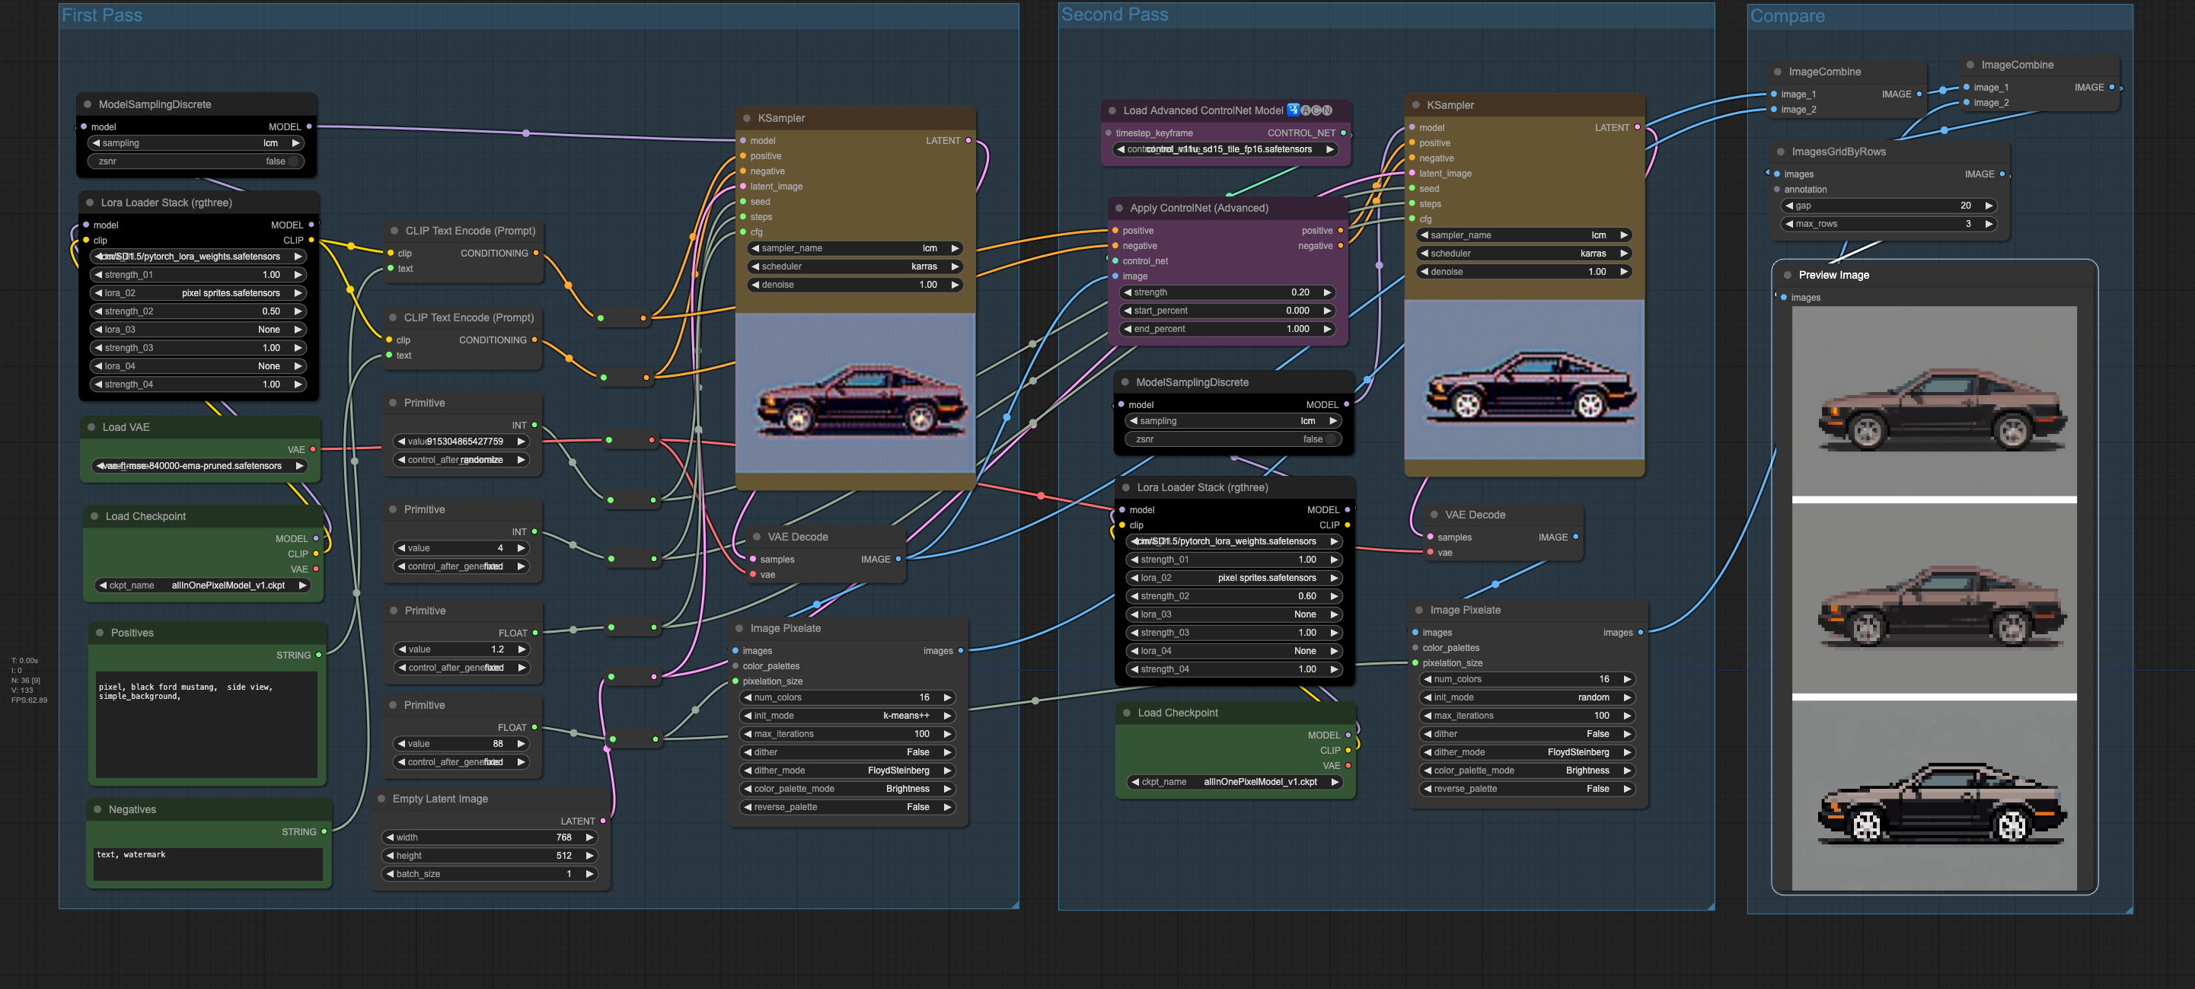Image resolution: width=2195 pixels, height=989 pixels.
Task: Click the Second Pass KSampler preview car image
Action: click(x=1524, y=380)
